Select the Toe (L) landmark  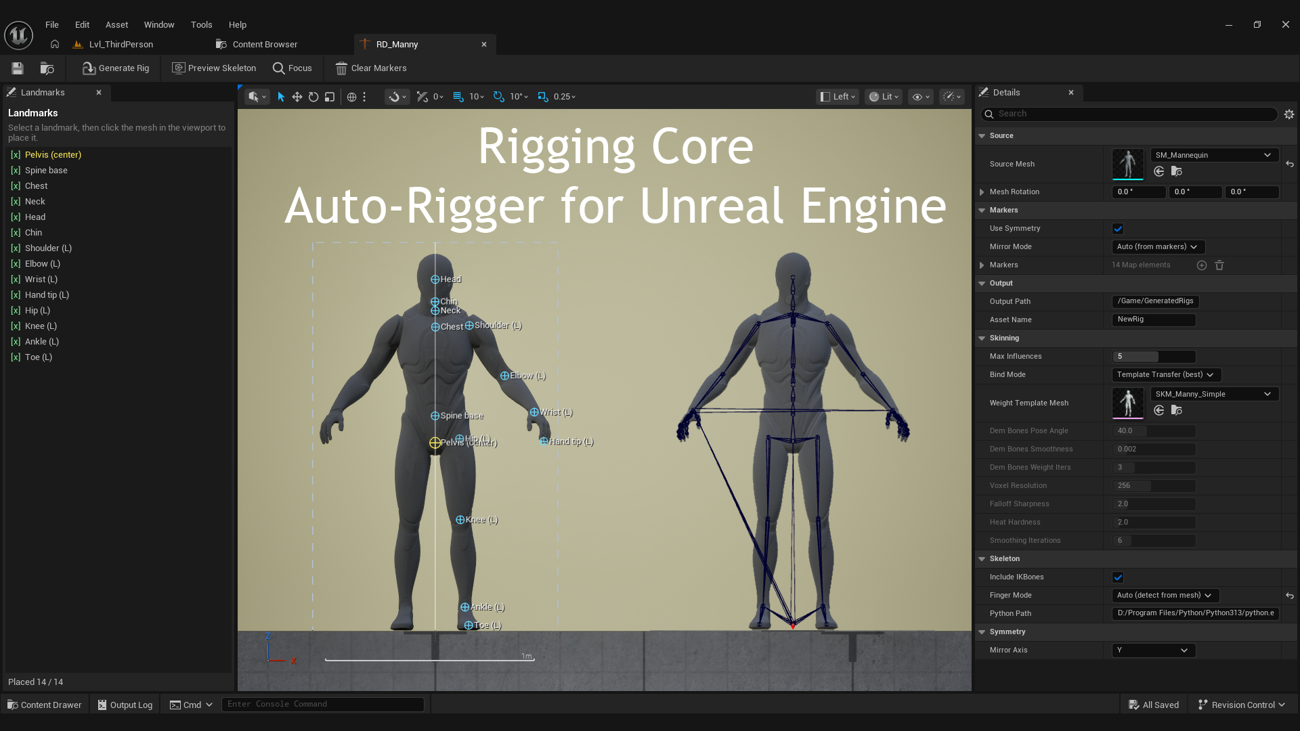pos(39,357)
